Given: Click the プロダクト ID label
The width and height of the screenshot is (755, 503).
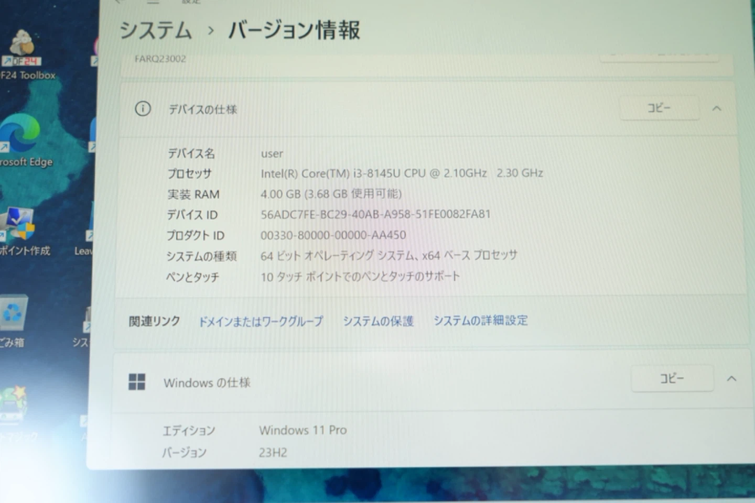Looking at the screenshot, I should click(x=196, y=235).
